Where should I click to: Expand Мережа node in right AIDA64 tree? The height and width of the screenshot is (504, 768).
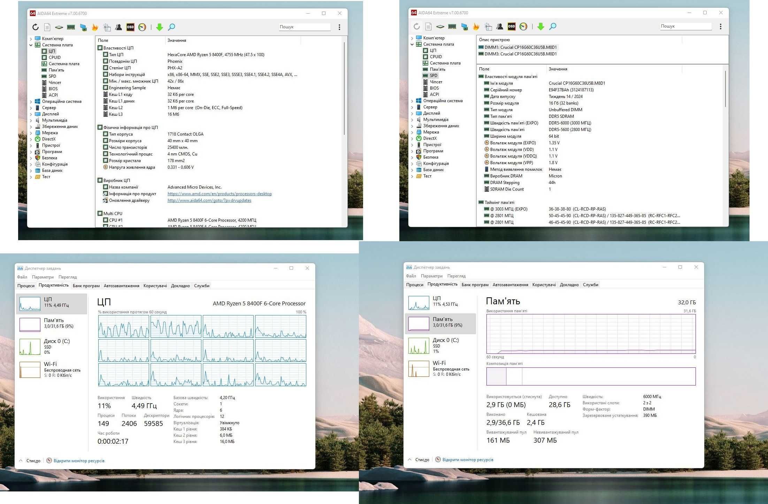point(412,132)
